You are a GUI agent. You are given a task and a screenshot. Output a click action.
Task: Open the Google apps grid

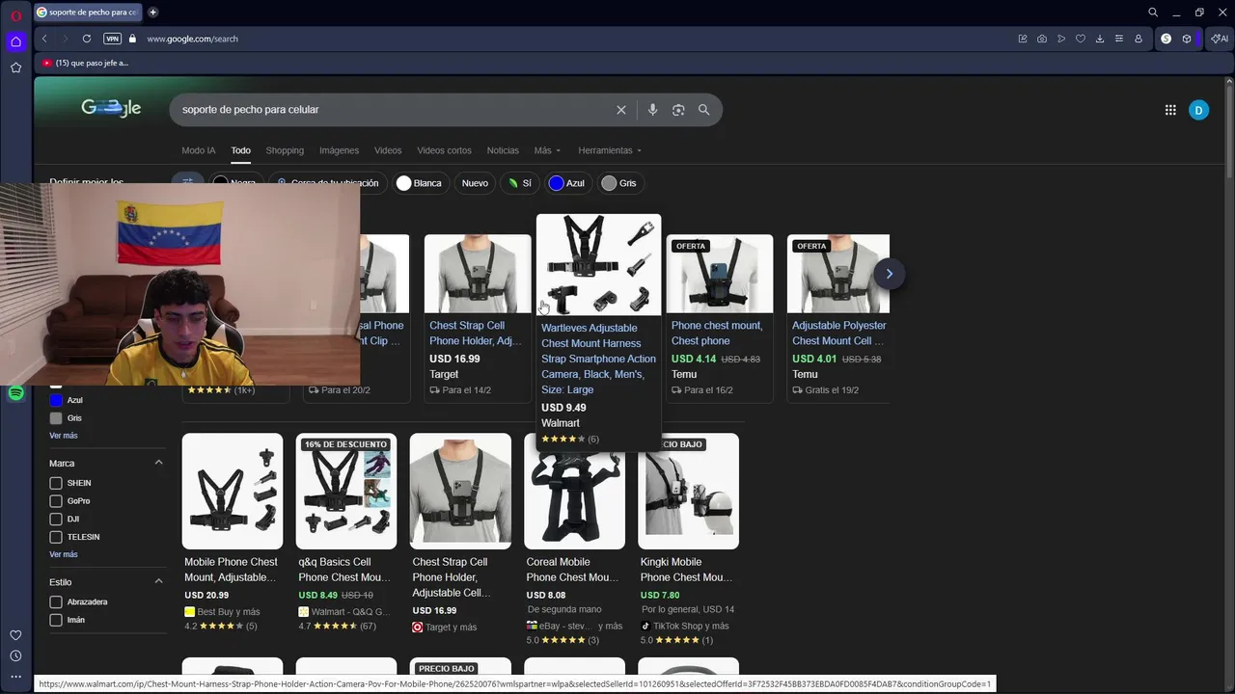click(x=1170, y=110)
